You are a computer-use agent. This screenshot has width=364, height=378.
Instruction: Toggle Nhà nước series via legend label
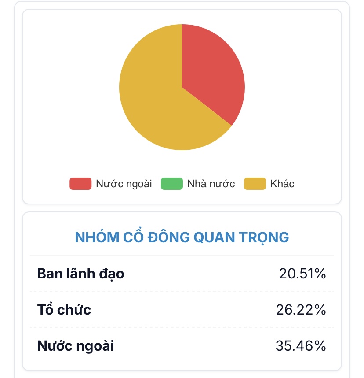(211, 184)
